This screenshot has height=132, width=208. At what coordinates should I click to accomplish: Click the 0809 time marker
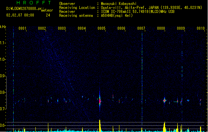181,28
